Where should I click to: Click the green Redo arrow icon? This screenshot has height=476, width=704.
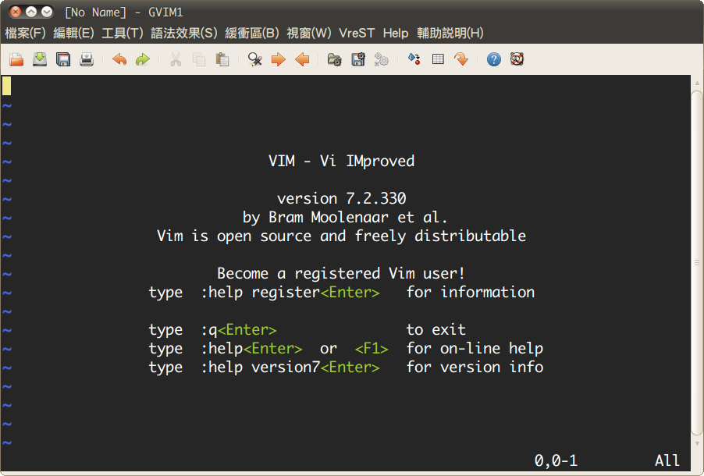(x=143, y=59)
